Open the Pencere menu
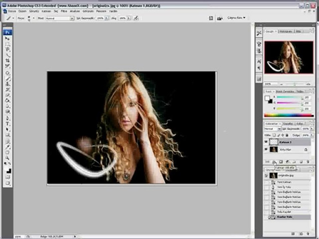Viewport: 319px width, 239px height. (x=101, y=11)
